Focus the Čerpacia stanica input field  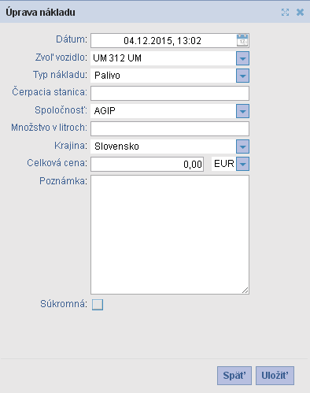point(170,93)
